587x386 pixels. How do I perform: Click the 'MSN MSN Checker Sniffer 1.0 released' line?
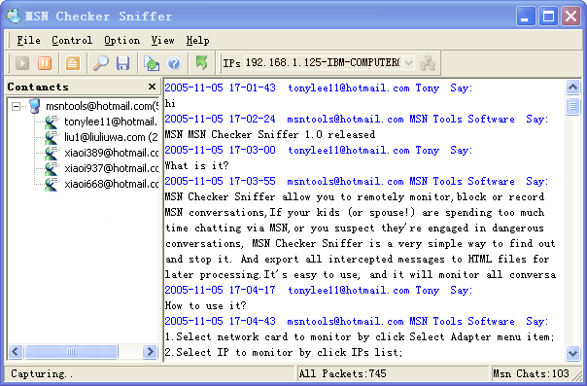270,134
